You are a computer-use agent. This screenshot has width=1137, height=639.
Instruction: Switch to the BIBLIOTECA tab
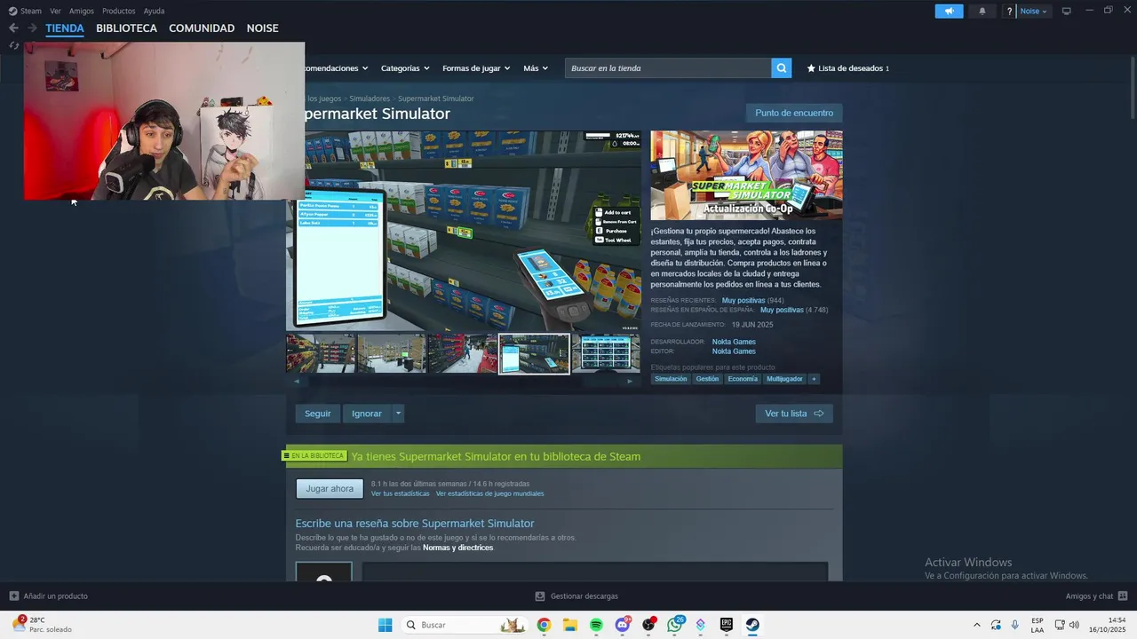pos(126,28)
